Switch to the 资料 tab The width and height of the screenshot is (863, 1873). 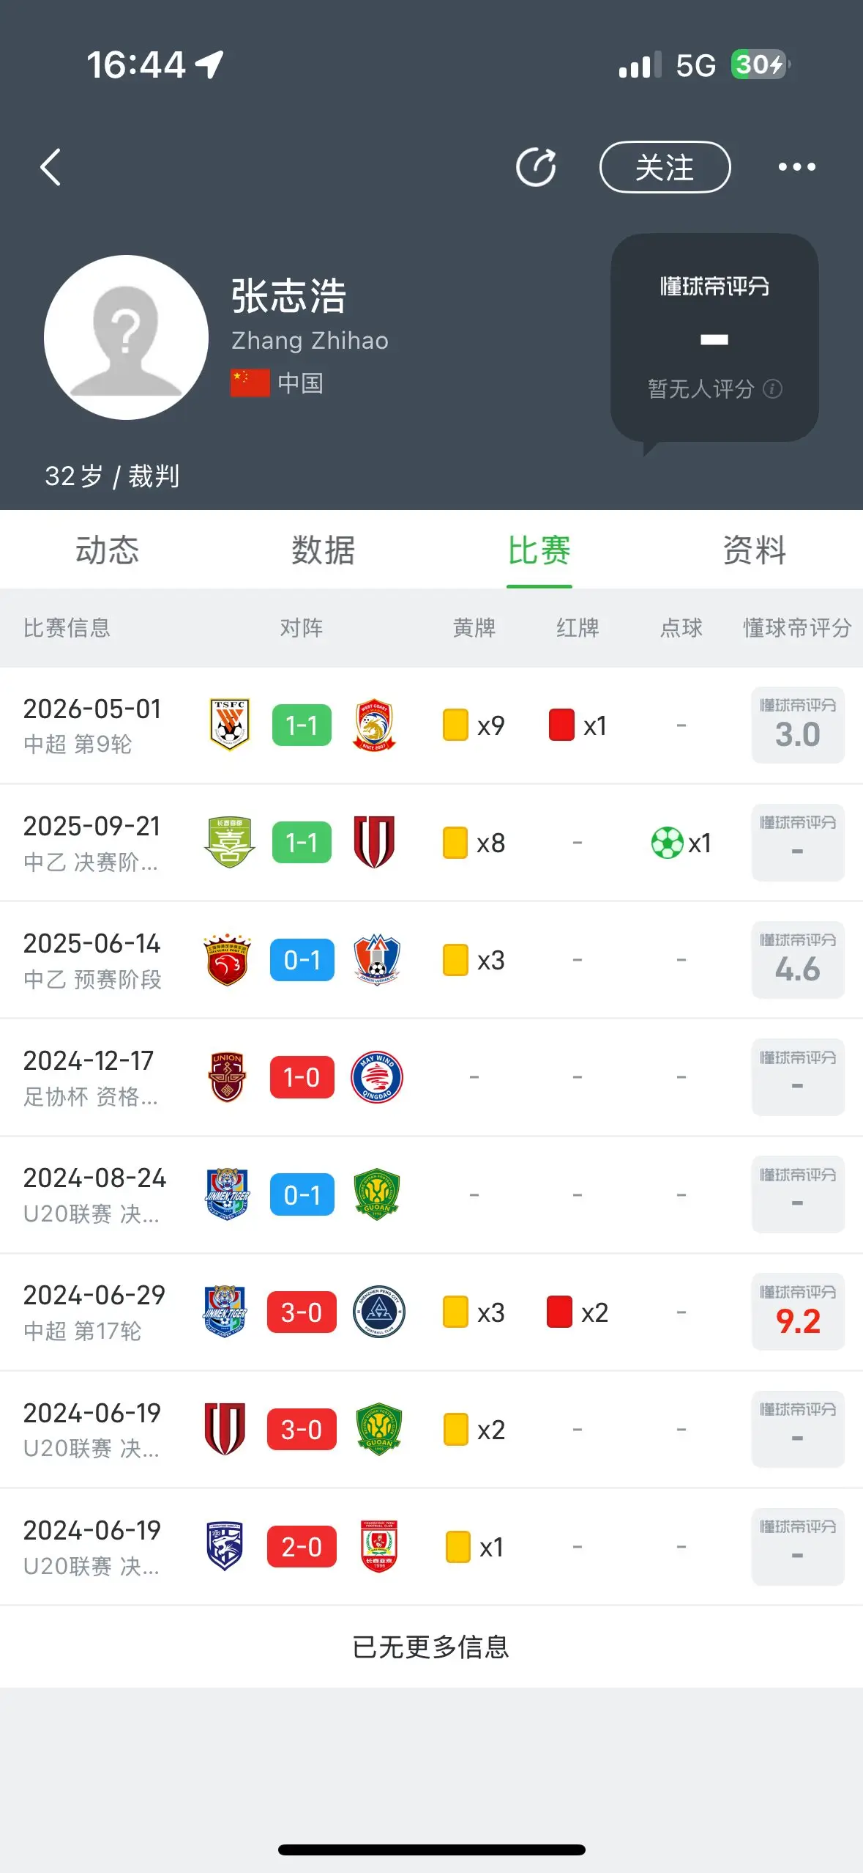coord(755,550)
